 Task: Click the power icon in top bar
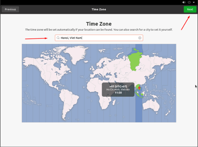189,2
